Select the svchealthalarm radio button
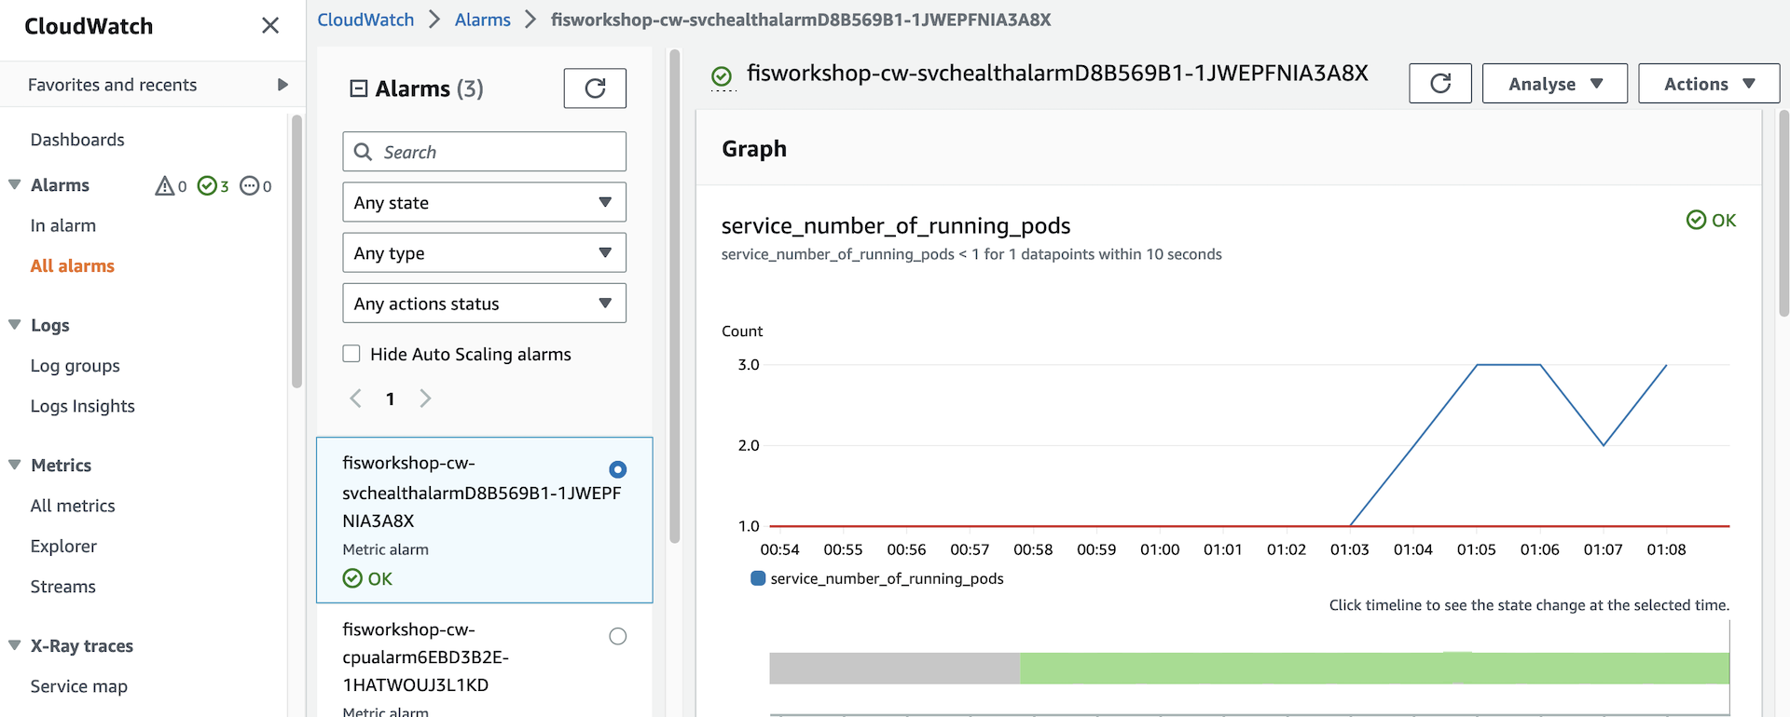 pos(618,469)
